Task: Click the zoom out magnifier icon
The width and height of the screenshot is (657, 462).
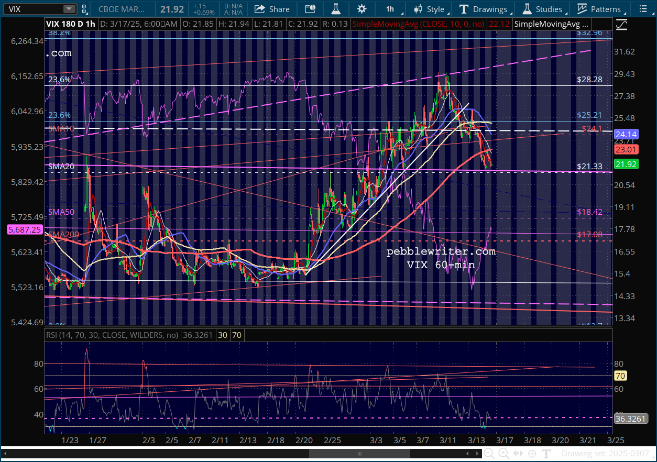Action: coord(489,454)
